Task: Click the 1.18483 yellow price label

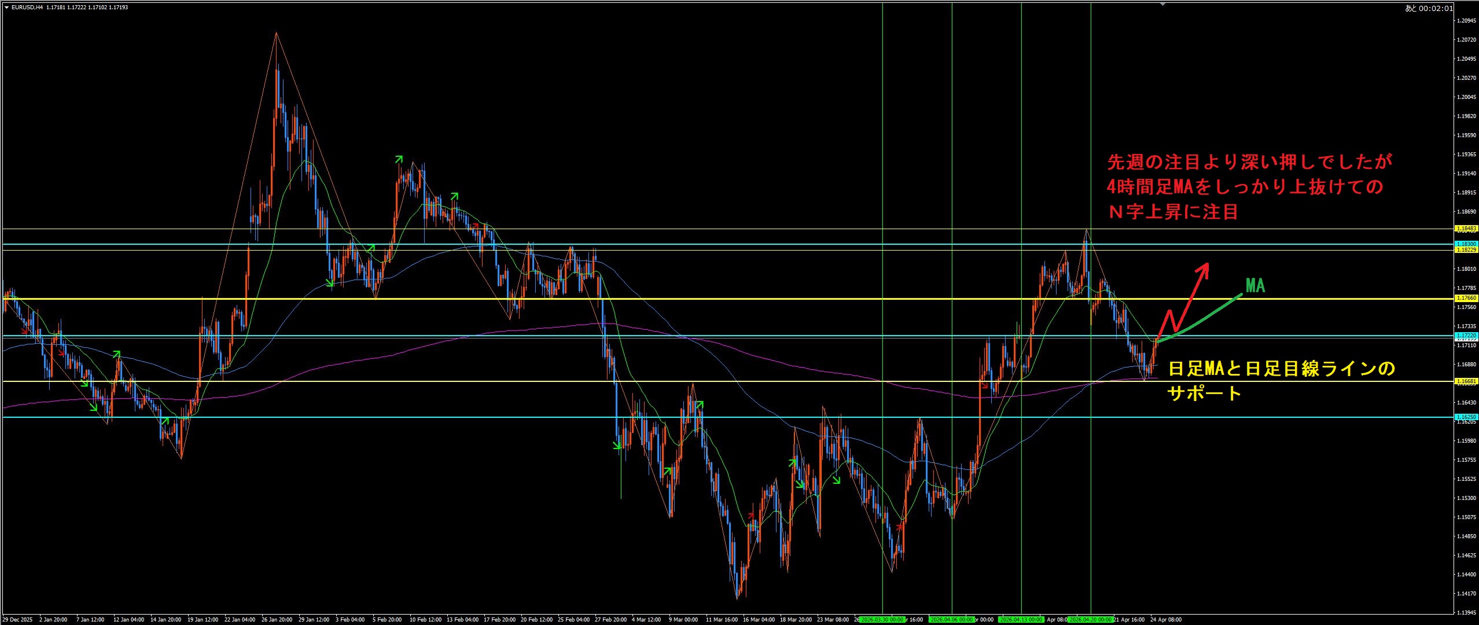Action: point(1466,229)
